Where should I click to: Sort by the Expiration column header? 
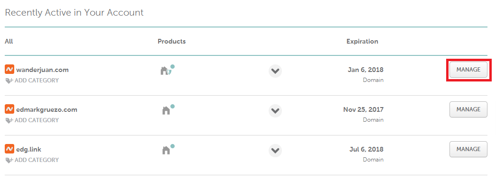click(x=362, y=41)
